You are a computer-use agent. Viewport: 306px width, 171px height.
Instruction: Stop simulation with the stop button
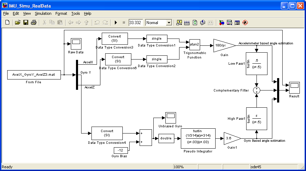point(124,23)
